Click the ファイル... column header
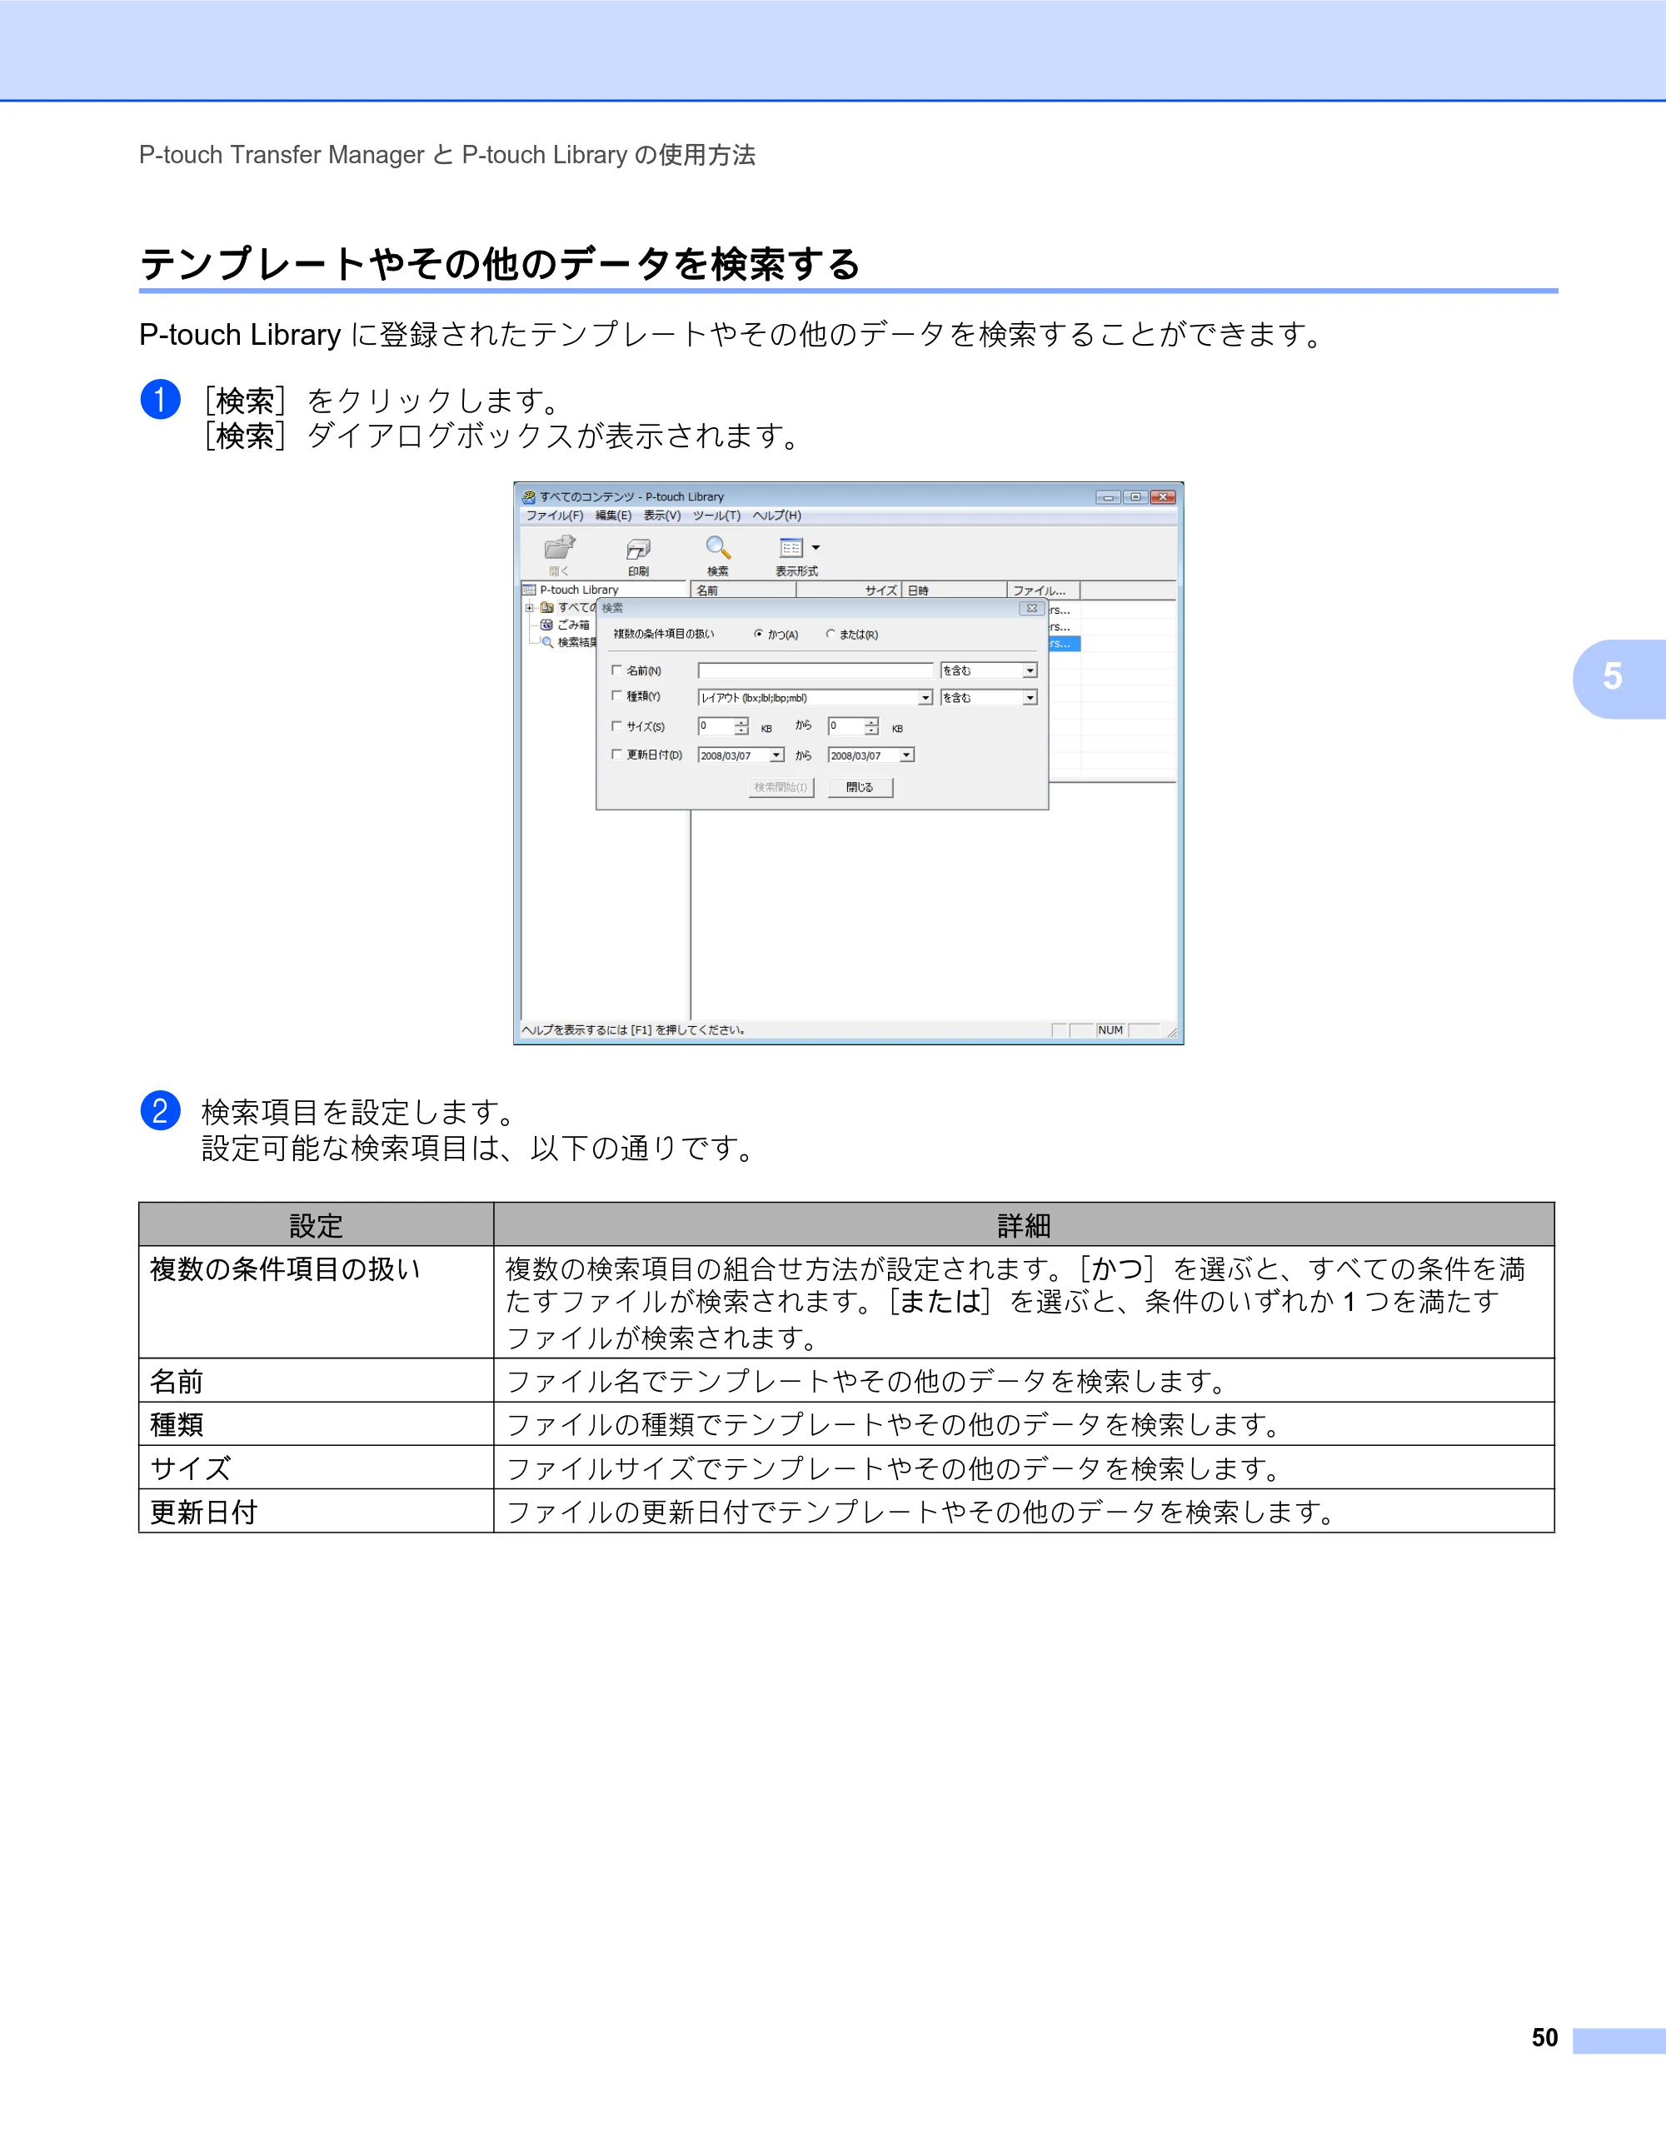The width and height of the screenshot is (1666, 2153). tap(1043, 591)
